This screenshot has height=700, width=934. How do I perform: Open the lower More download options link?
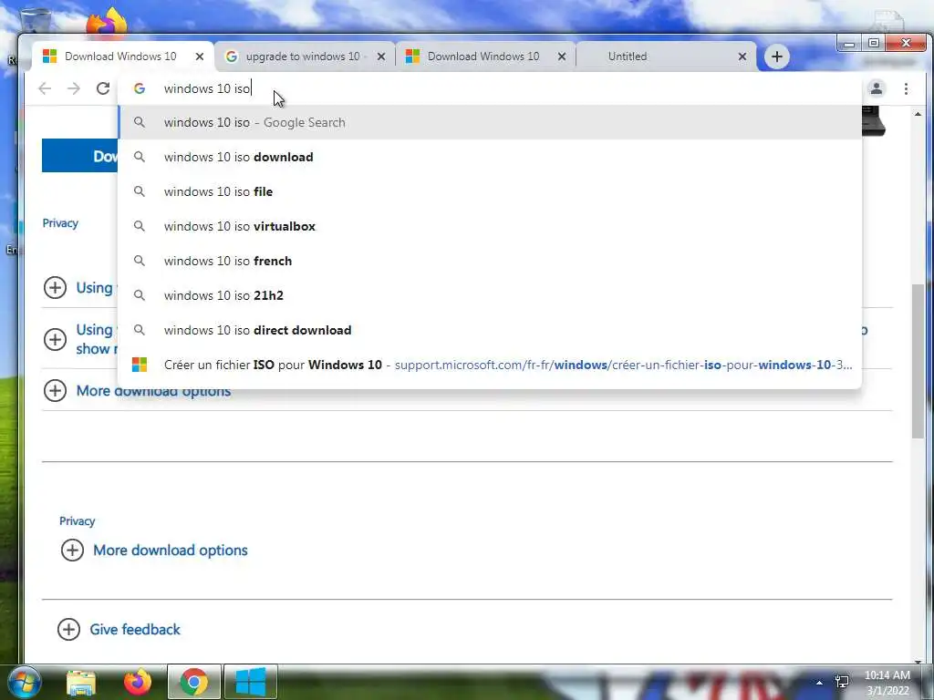[x=171, y=550]
